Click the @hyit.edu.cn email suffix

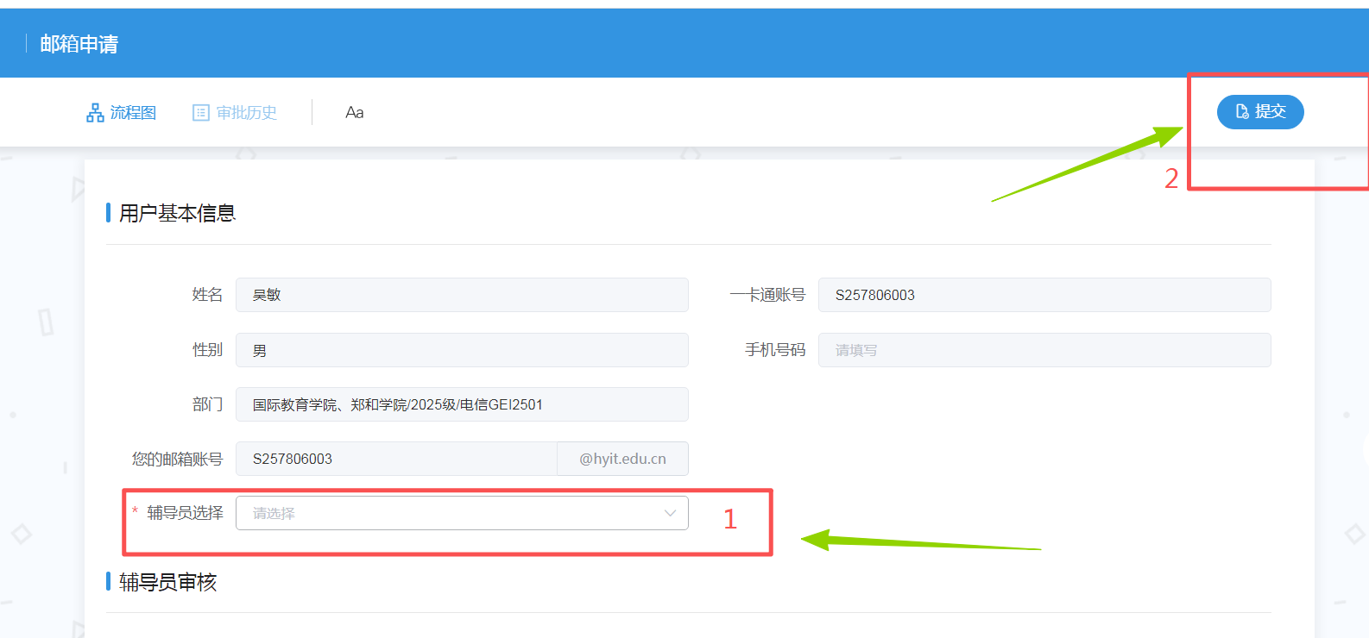pyautogui.click(x=622, y=459)
